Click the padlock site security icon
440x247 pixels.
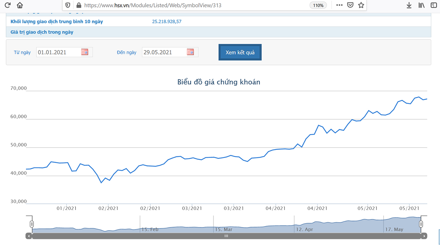(79, 5)
